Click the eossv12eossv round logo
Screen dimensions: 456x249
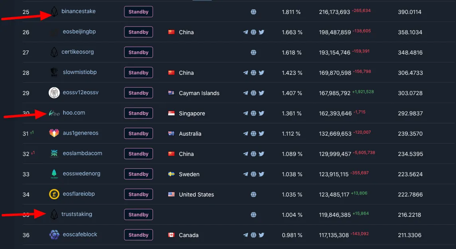[54, 93]
